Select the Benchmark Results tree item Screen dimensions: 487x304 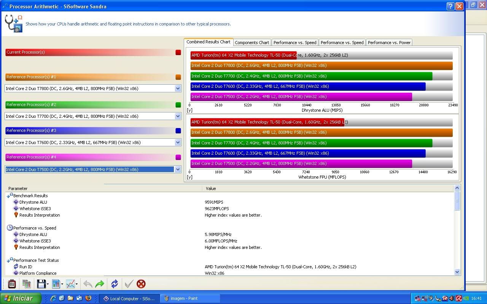[30, 196]
